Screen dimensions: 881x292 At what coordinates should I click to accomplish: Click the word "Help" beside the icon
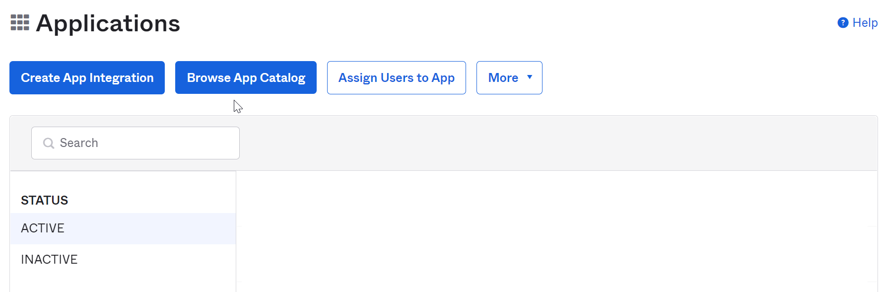click(865, 23)
